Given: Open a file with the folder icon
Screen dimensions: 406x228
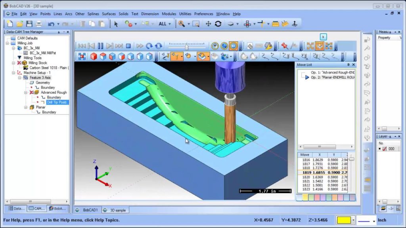Looking at the screenshot, I should click(19, 24).
